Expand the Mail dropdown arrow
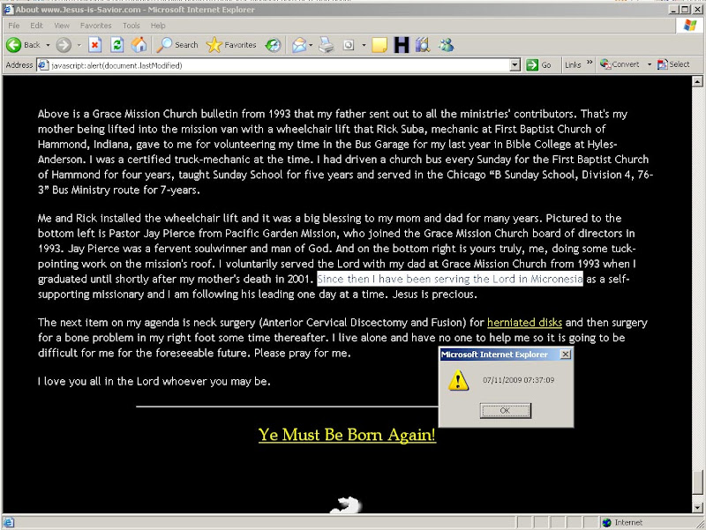This screenshot has width=706, height=530. click(311, 45)
